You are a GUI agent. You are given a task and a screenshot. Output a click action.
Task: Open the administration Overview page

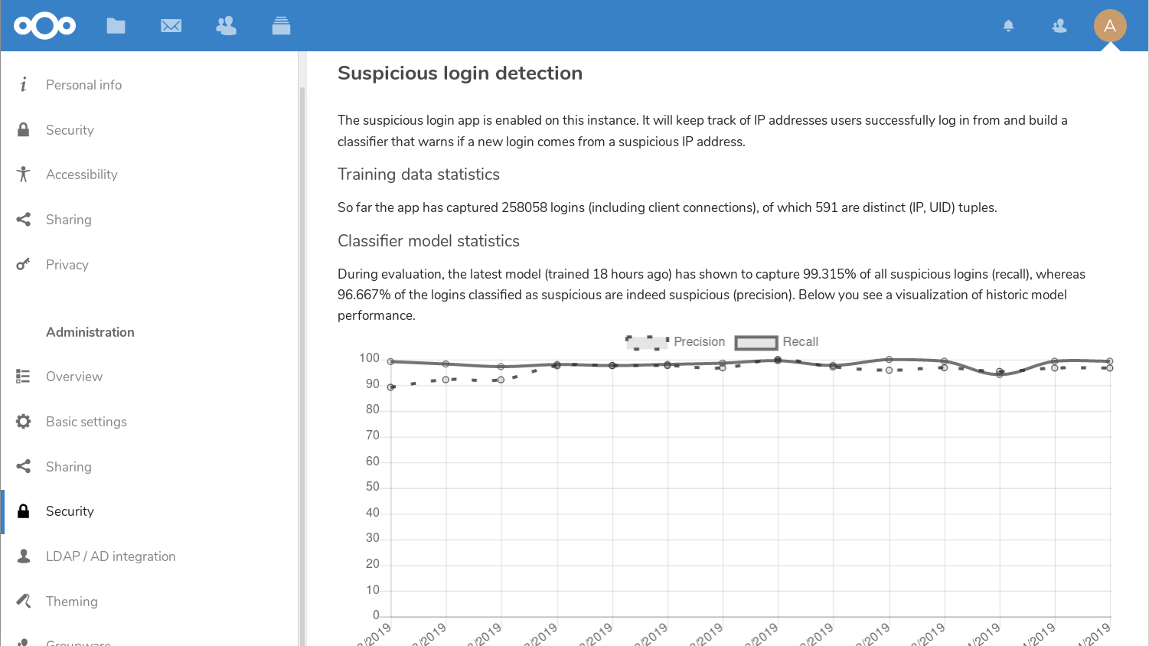[73, 377]
